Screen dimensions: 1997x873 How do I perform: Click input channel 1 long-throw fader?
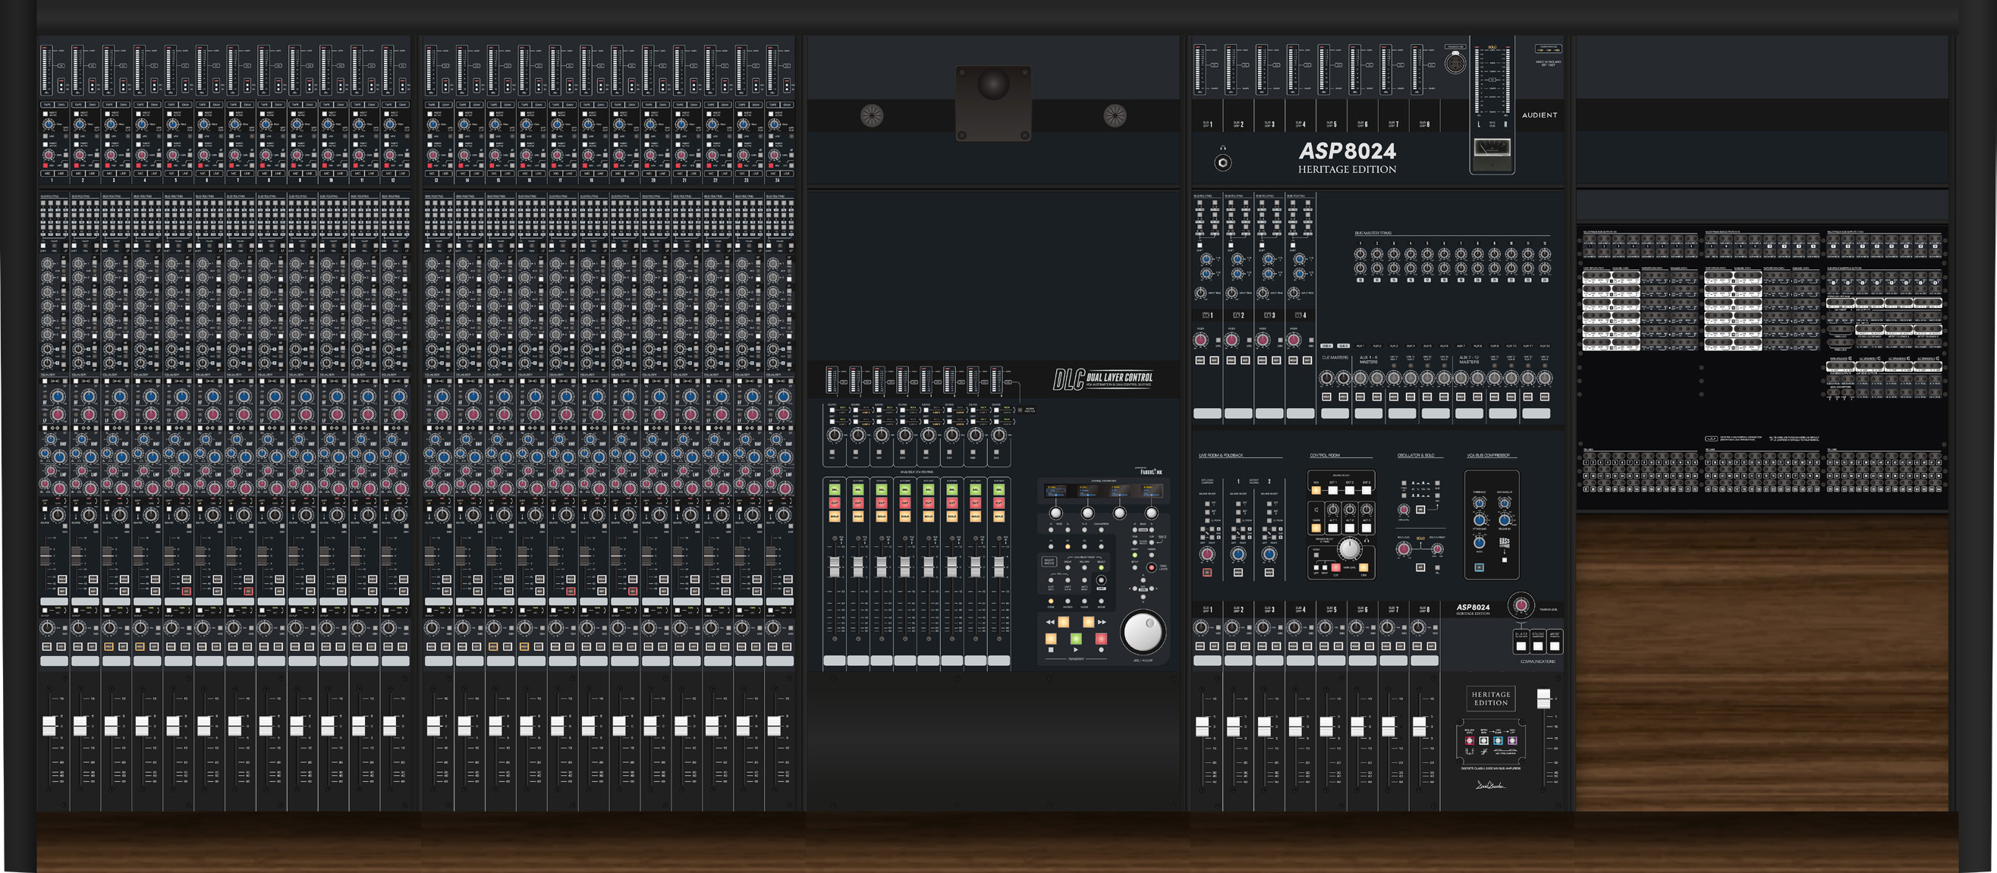pyautogui.click(x=49, y=726)
